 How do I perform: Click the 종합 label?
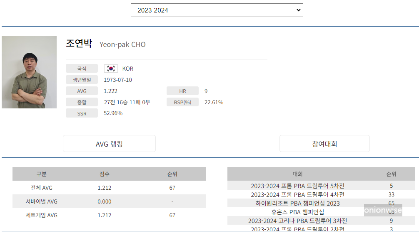click(x=82, y=102)
